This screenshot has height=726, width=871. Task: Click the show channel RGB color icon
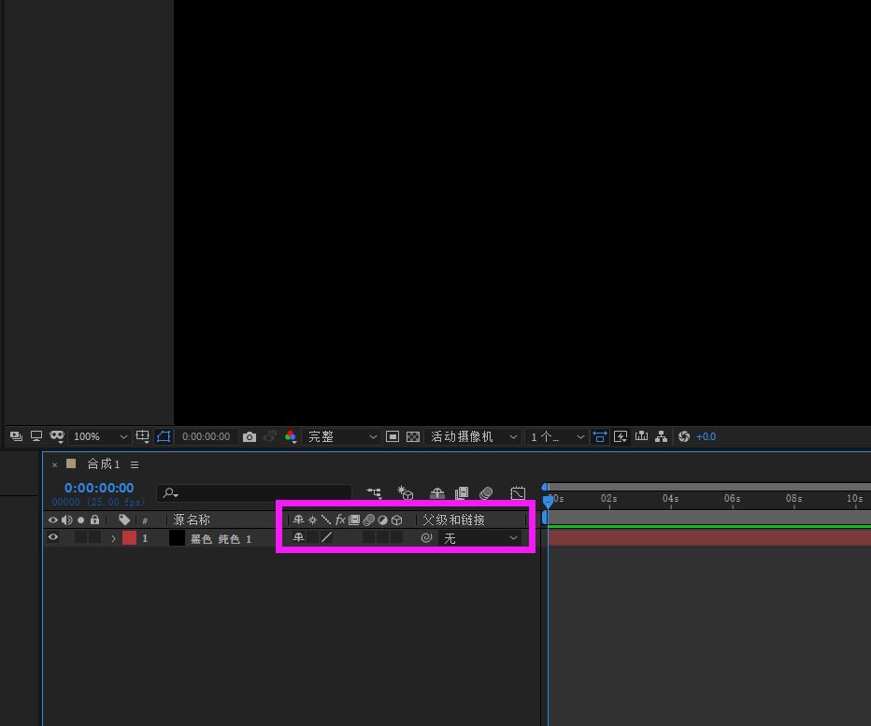[291, 437]
